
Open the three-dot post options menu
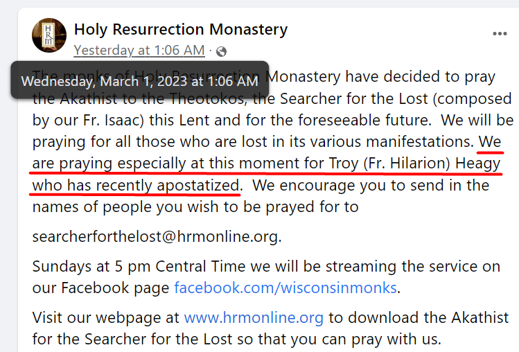pos(500,34)
